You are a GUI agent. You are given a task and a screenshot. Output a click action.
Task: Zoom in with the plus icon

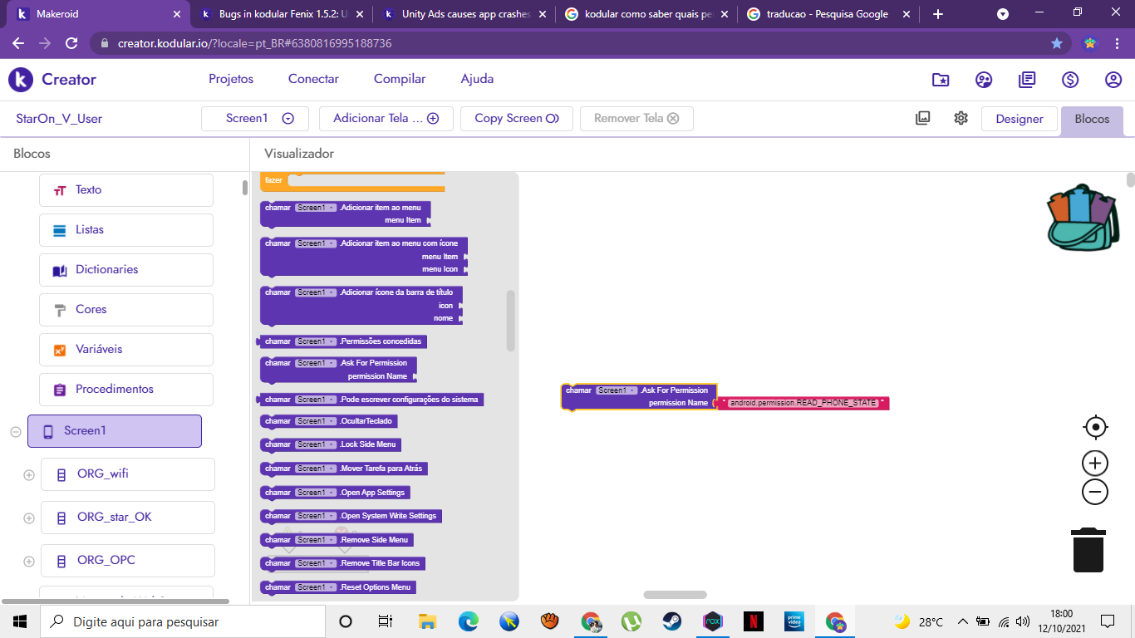pos(1095,463)
